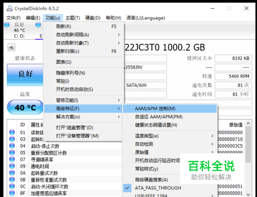Open the 编辑(E) menu
The height and width of the screenshot is (197, 257).
33,18
